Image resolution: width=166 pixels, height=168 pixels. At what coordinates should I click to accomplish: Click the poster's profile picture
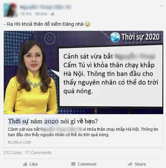click(11, 10)
